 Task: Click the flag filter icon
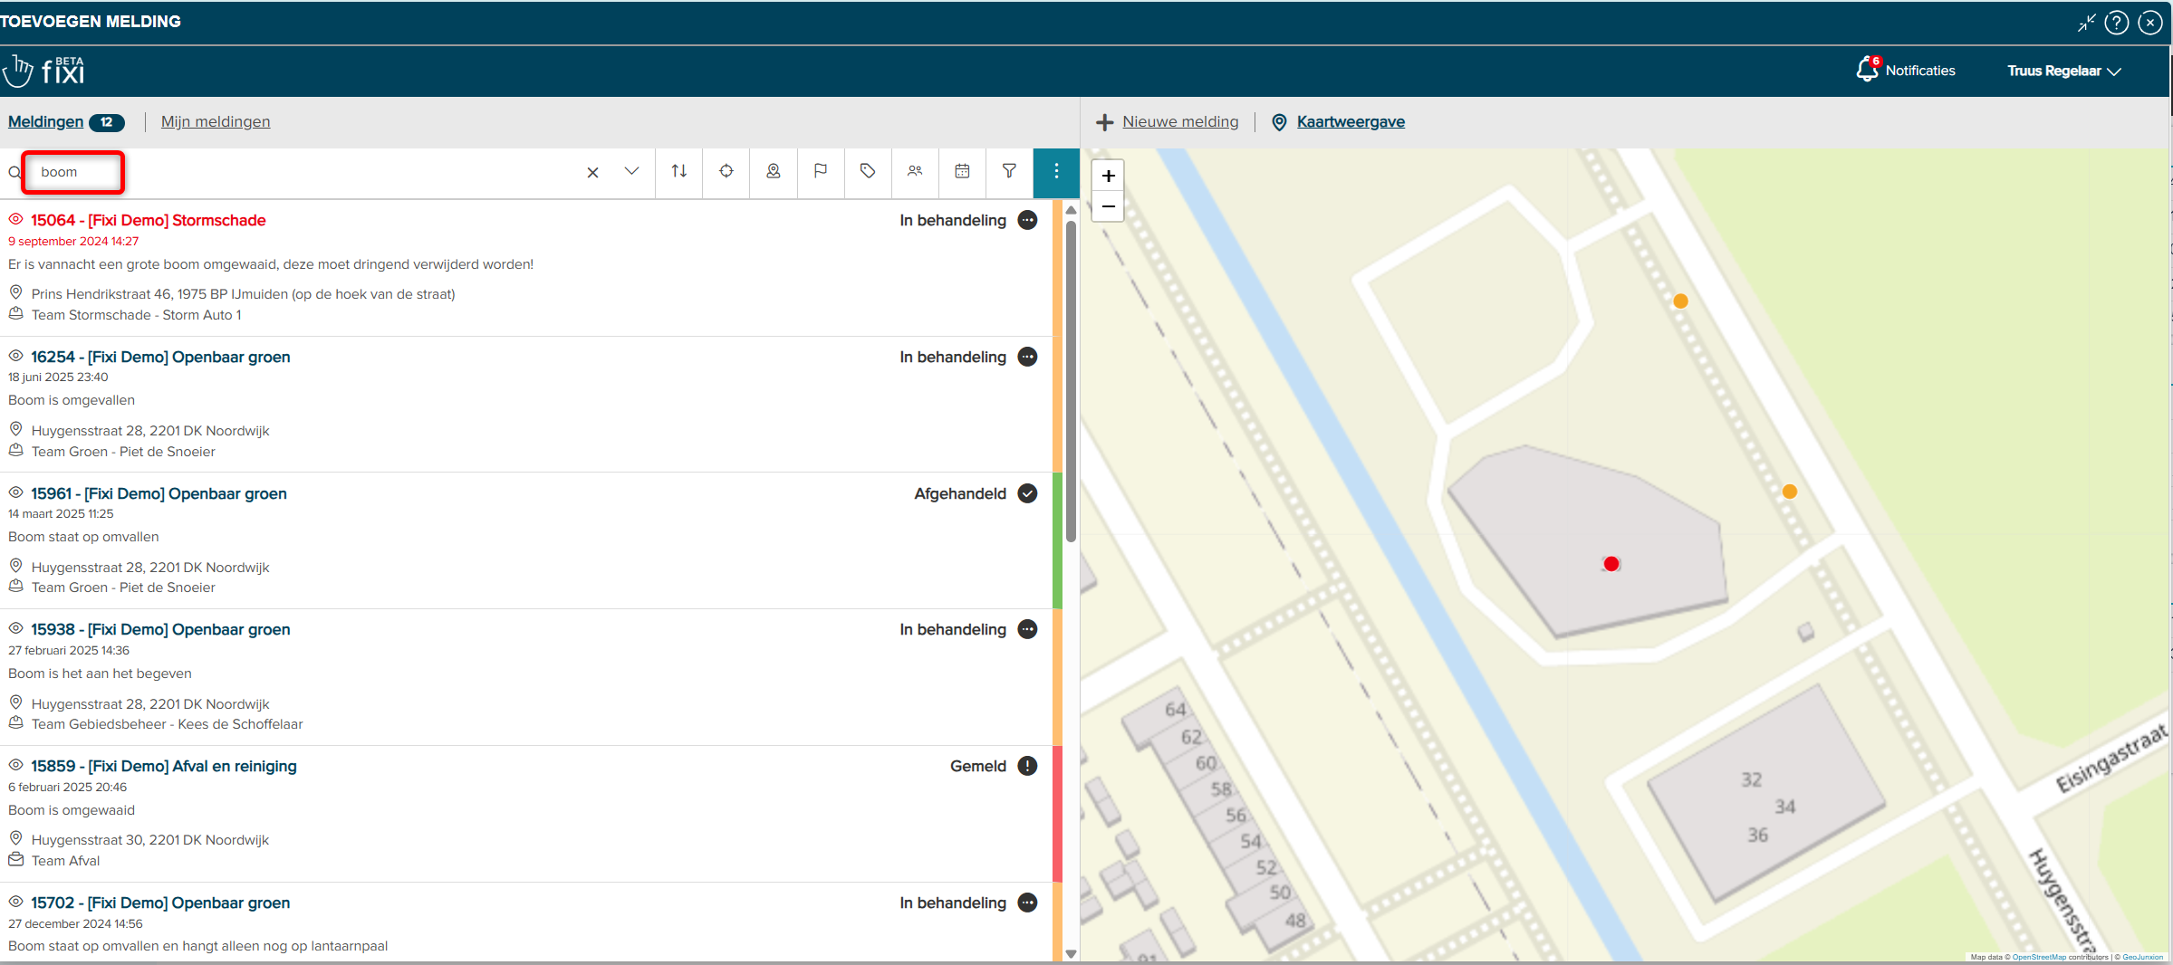[821, 171]
